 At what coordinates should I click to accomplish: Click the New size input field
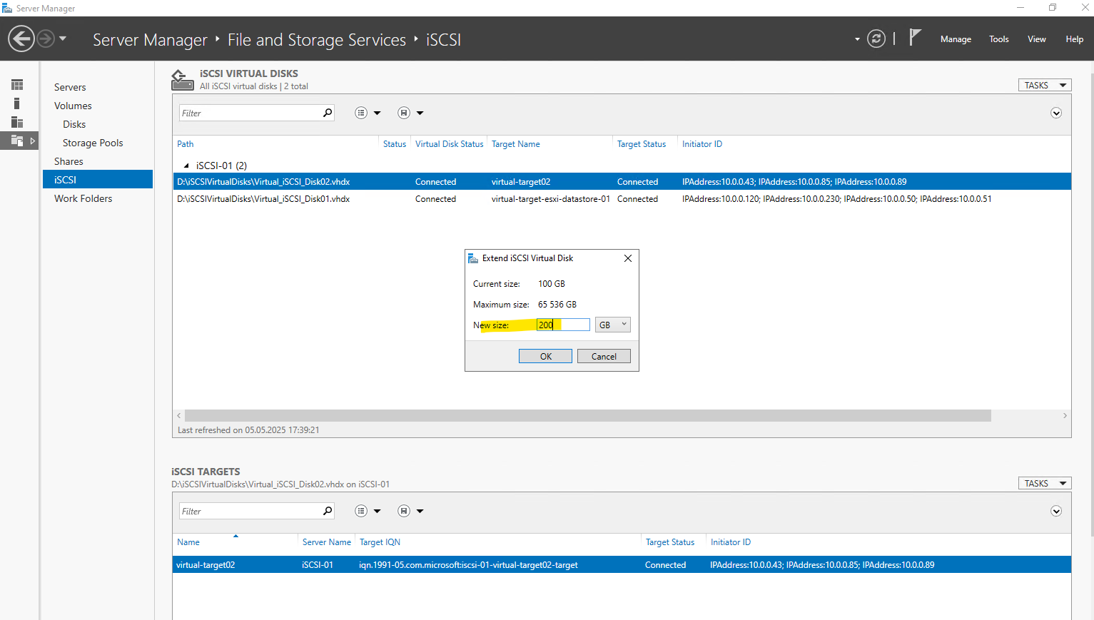(563, 325)
